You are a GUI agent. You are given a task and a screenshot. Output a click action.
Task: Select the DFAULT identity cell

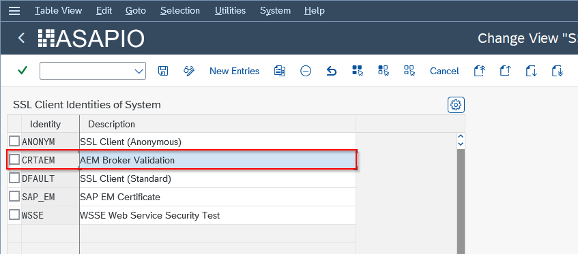click(50, 178)
